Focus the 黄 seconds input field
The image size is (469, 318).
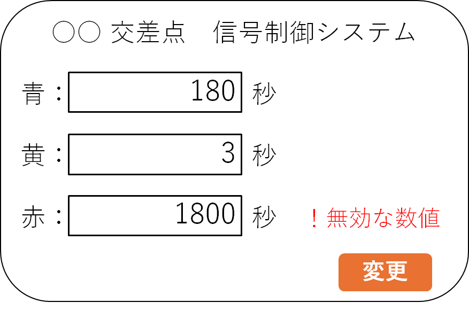click(x=155, y=154)
